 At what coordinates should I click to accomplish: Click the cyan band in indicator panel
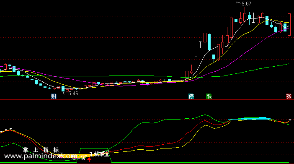tap(249, 119)
